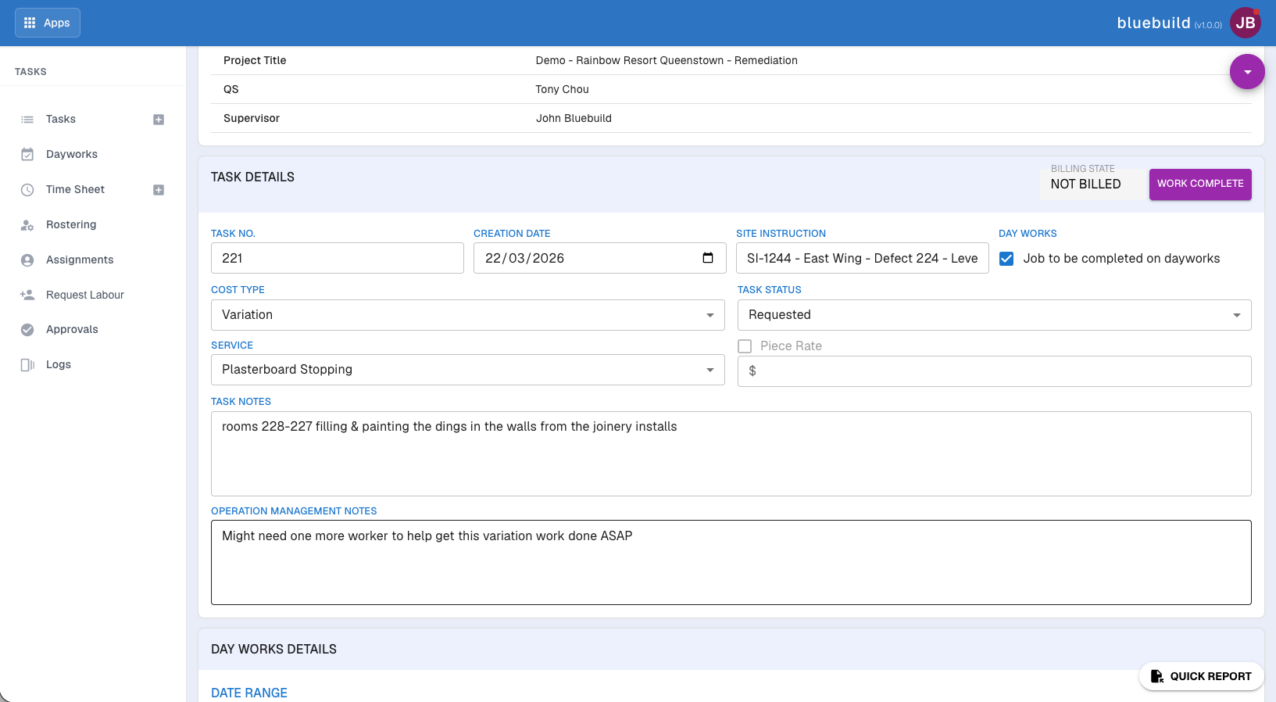The height and width of the screenshot is (702, 1276).
Task: Click the Assignments person icon
Action: [x=27, y=260]
